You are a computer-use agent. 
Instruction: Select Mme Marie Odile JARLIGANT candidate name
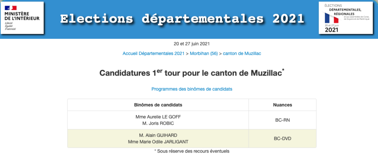pos(158,142)
